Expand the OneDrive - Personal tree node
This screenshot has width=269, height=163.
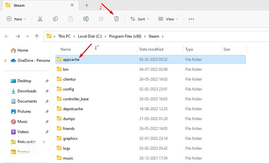[5, 61]
